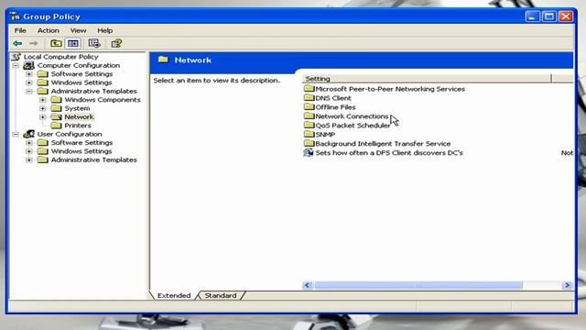Click the horizontal scrollbar thumb
This screenshot has height=330, width=586.
(x=418, y=285)
